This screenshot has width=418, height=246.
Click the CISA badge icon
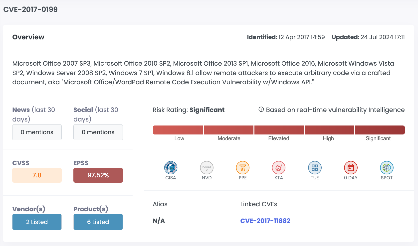tap(171, 167)
